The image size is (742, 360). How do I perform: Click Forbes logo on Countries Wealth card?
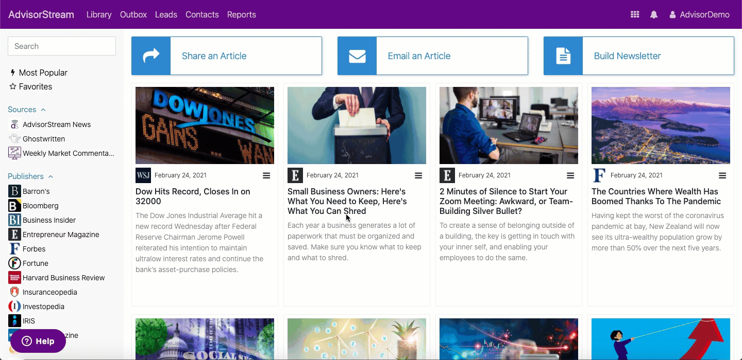(x=599, y=175)
